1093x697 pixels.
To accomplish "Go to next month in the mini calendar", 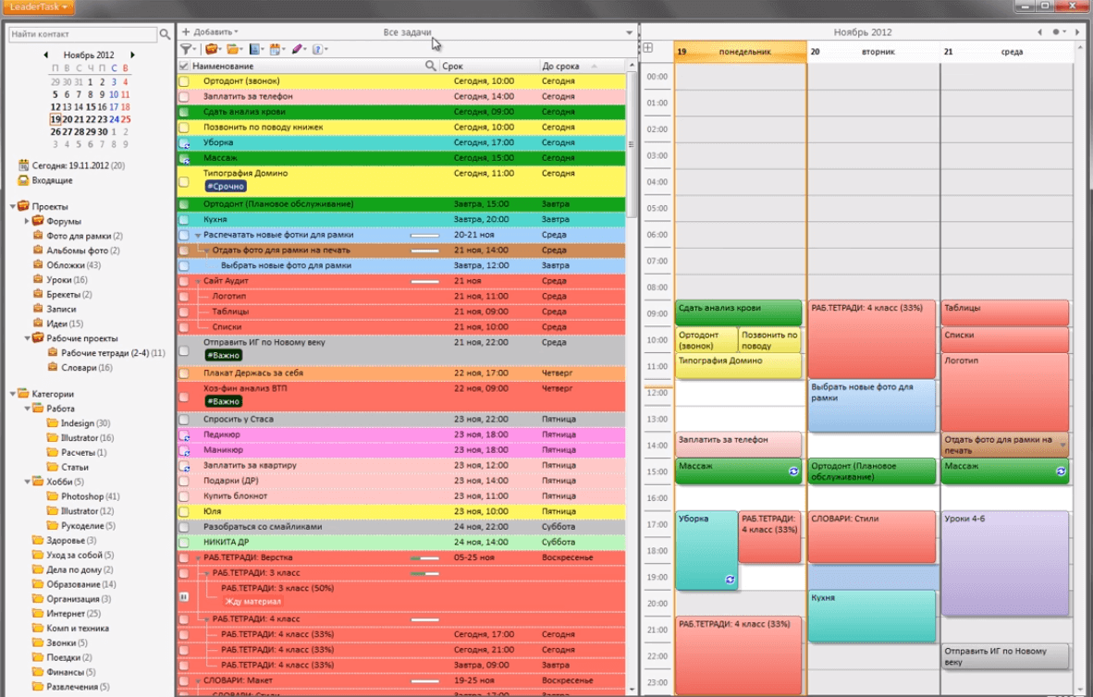I will 132,55.
